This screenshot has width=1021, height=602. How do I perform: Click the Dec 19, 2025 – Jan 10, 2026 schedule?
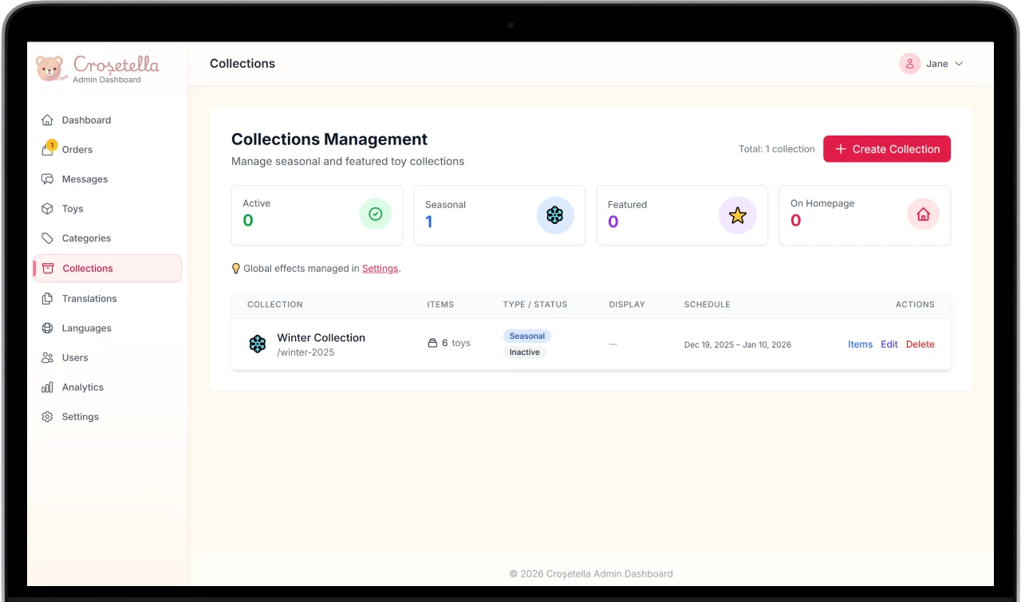[738, 345]
